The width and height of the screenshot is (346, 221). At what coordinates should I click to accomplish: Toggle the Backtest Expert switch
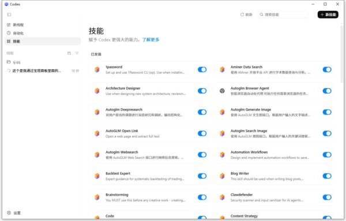(202, 176)
